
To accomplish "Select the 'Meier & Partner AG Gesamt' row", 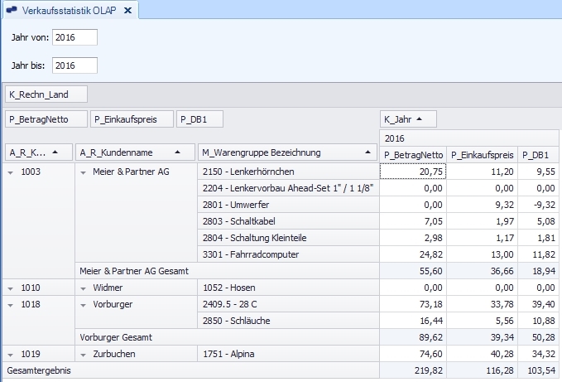I will (x=227, y=271).
